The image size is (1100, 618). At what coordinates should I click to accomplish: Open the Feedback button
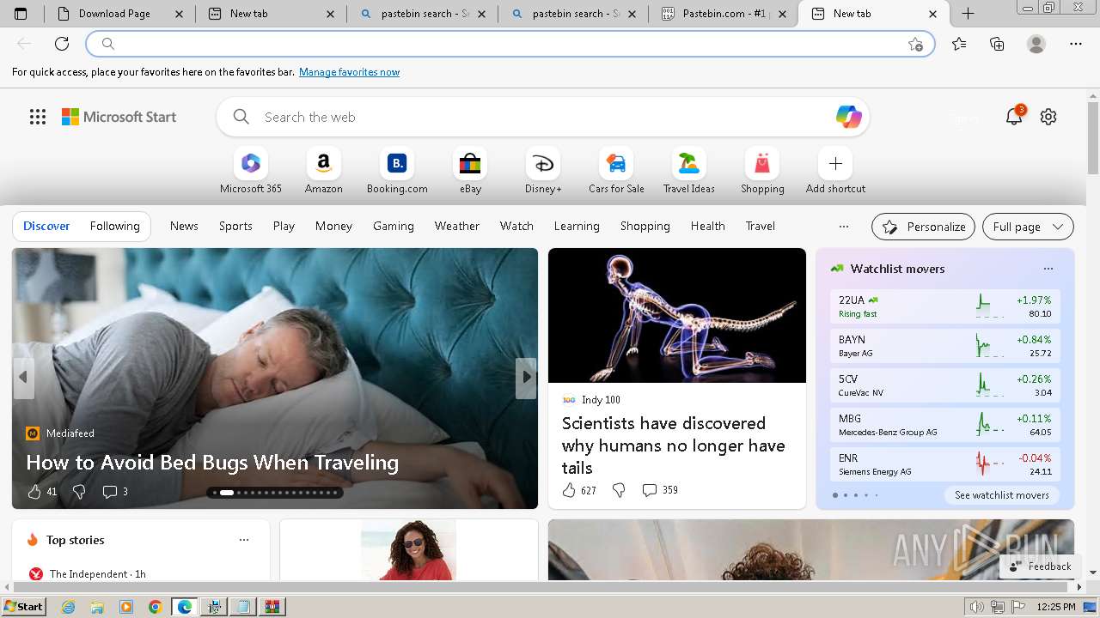tap(1041, 566)
